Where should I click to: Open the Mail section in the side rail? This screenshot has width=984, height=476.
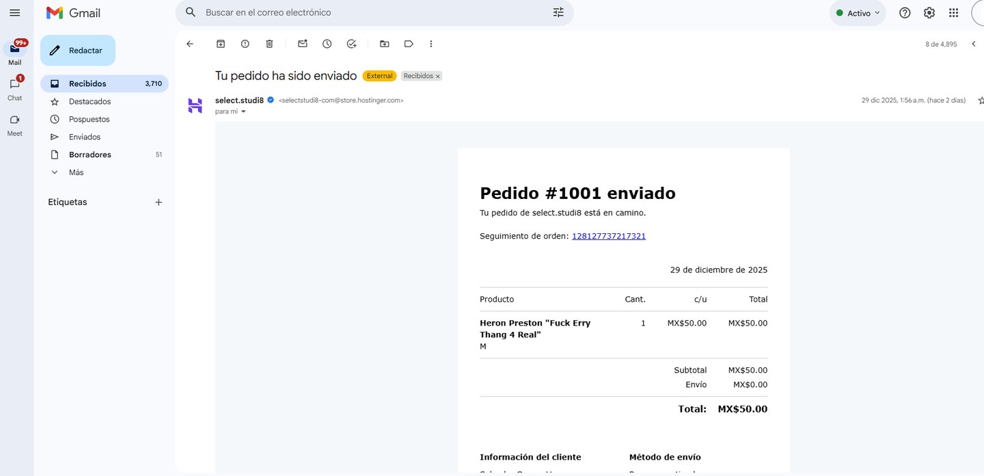(x=14, y=53)
